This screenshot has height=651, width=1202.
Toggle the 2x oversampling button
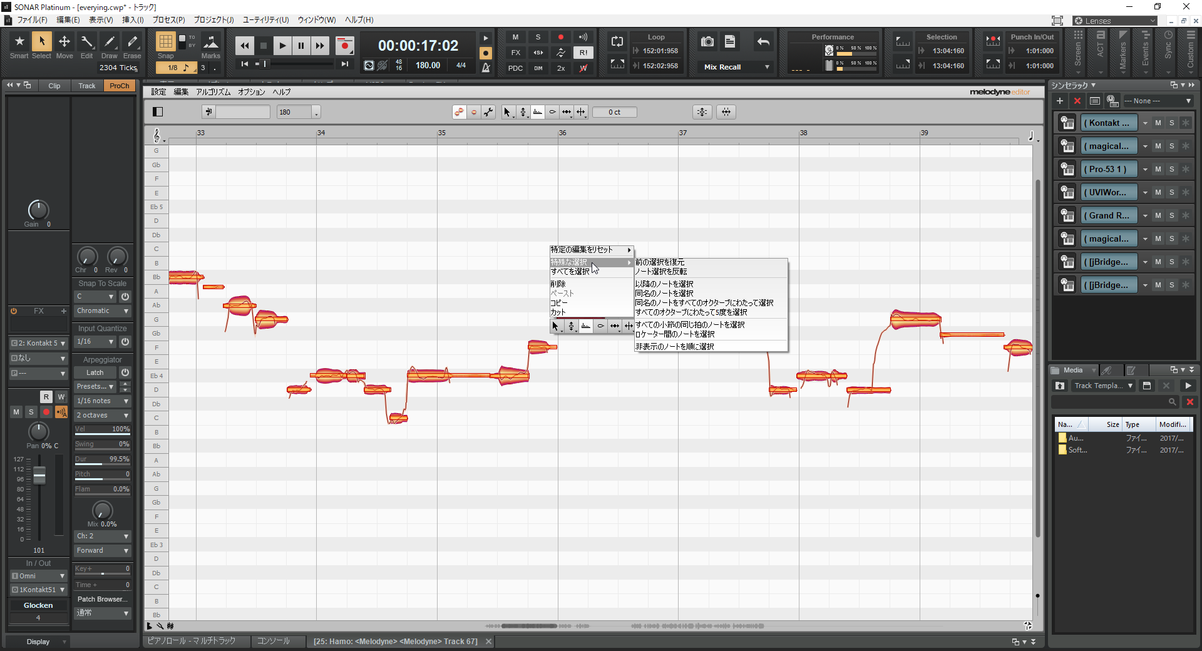(560, 68)
